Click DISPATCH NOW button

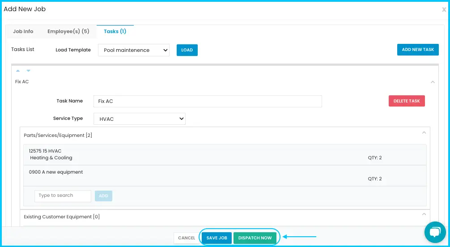[x=255, y=238]
